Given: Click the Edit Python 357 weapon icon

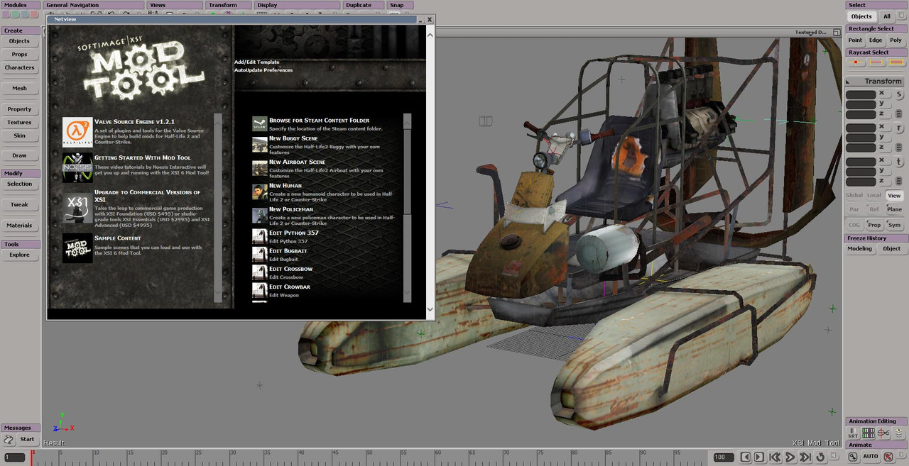Looking at the screenshot, I should (x=260, y=237).
